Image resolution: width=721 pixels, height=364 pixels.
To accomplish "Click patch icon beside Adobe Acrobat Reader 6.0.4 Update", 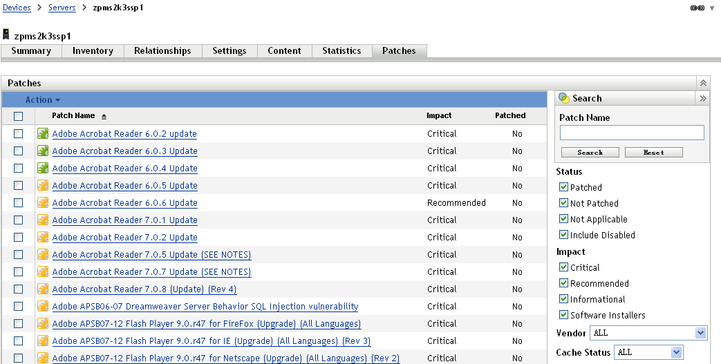I will (x=43, y=169).
